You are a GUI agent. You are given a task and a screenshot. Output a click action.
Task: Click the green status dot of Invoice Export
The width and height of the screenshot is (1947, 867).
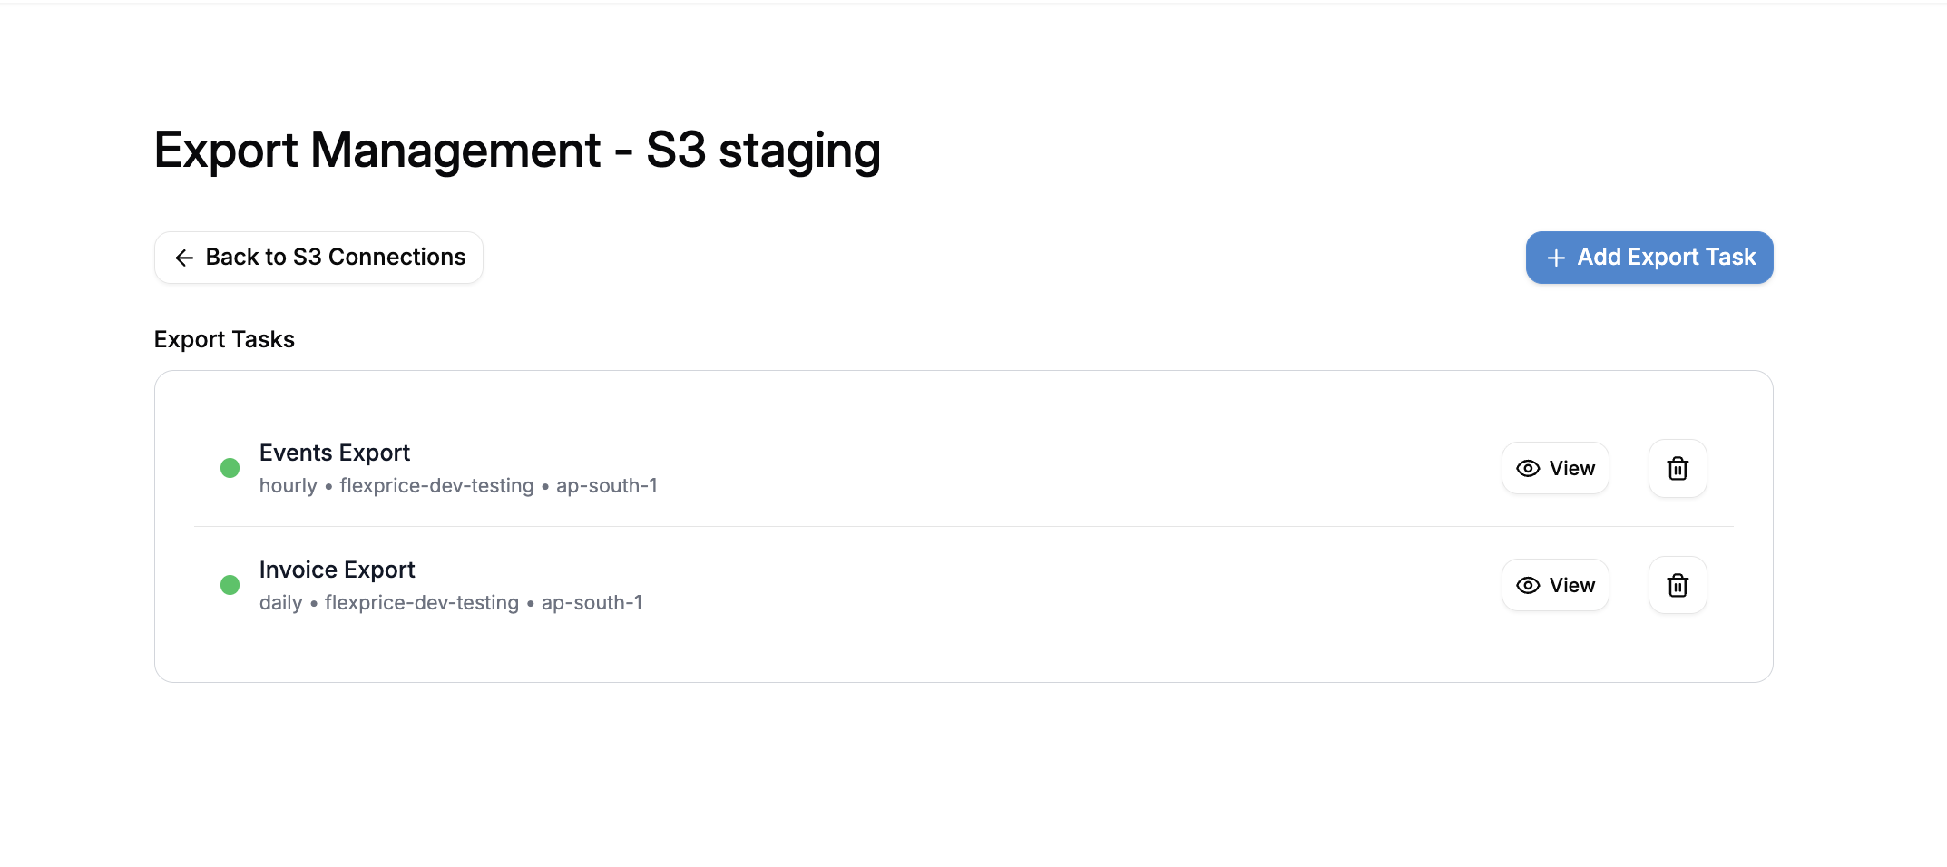click(230, 585)
